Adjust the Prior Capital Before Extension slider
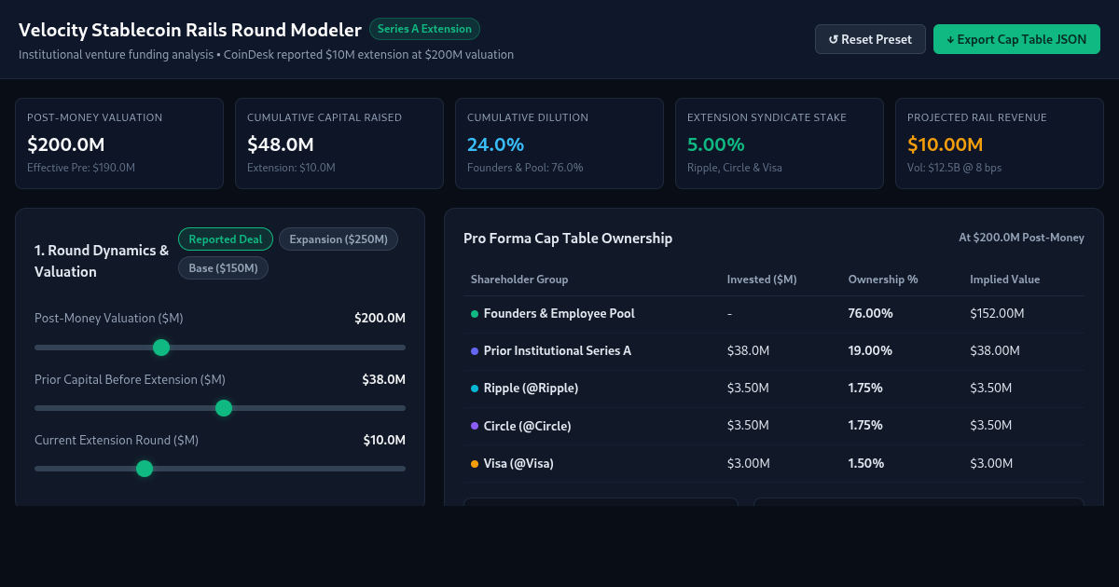Screen dimensions: 1119x587 [x=220, y=408]
